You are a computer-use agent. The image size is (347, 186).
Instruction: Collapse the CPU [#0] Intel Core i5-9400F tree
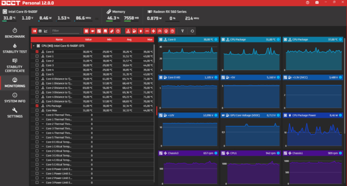click(x=34, y=46)
